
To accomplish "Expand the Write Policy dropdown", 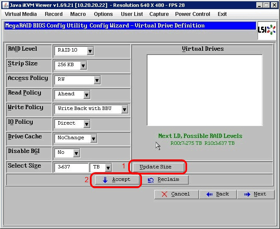I will coord(124,109).
